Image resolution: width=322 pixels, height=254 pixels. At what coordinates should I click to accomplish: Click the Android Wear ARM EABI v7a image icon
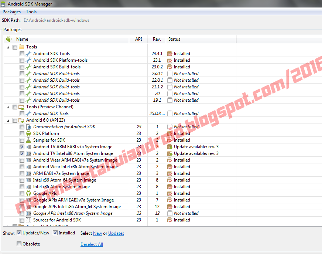(x=28, y=160)
